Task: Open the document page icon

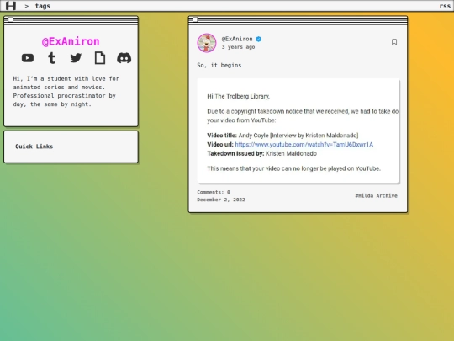Action: point(100,58)
